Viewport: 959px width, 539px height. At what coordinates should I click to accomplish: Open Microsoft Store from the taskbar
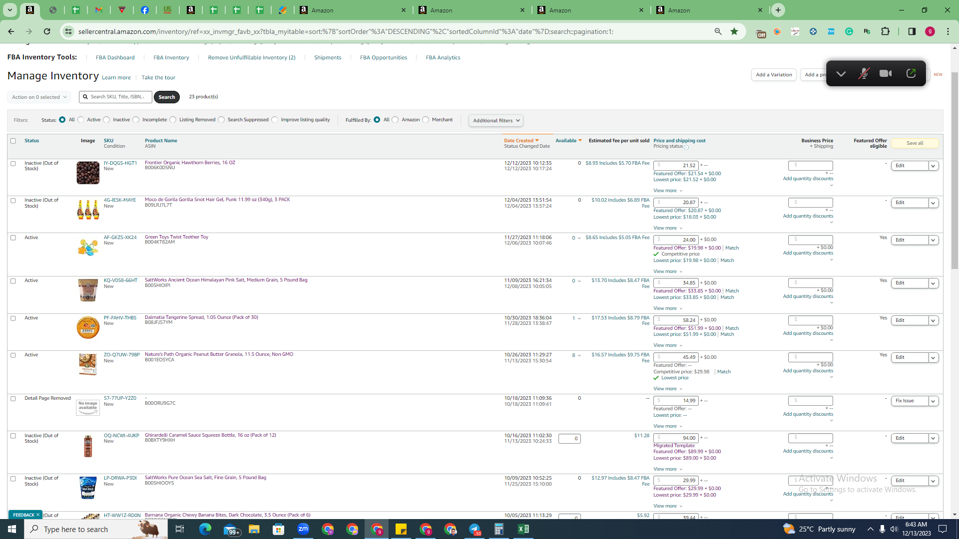tap(279, 529)
